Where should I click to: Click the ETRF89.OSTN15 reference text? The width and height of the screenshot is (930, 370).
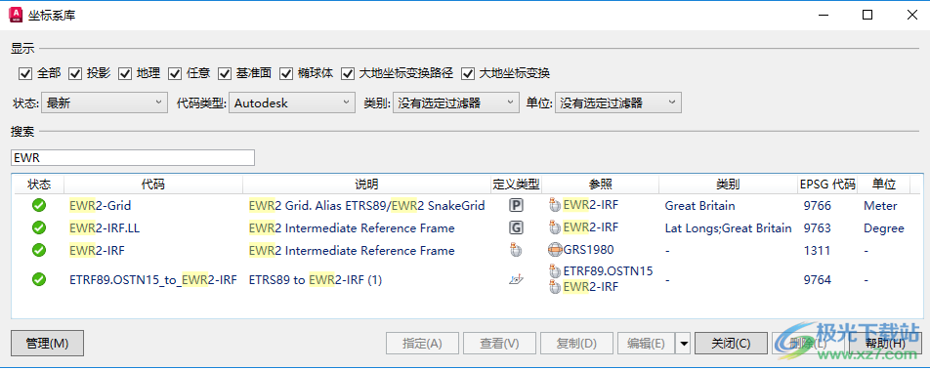(x=608, y=271)
